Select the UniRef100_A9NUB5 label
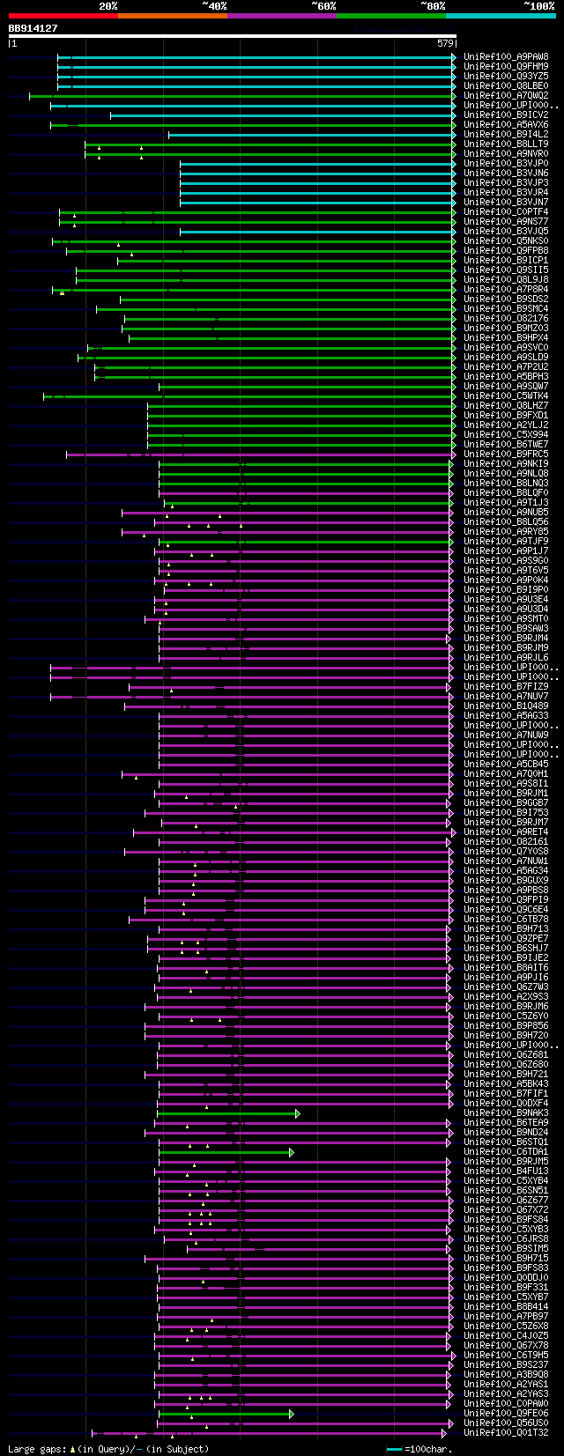The width and height of the screenshot is (564, 1456). (x=506, y=512)
